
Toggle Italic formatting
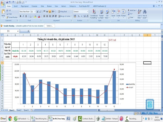24,16
